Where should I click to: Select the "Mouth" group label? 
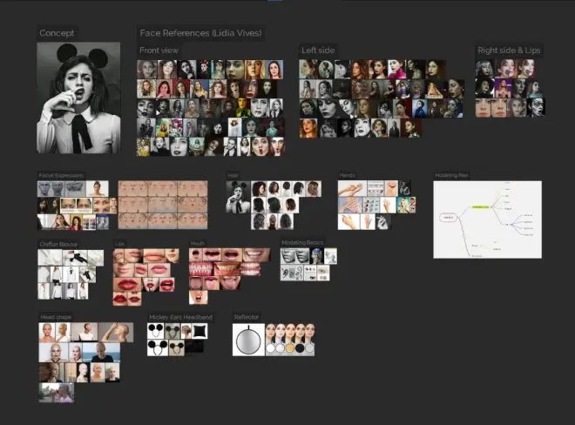[x=198, y=243]
